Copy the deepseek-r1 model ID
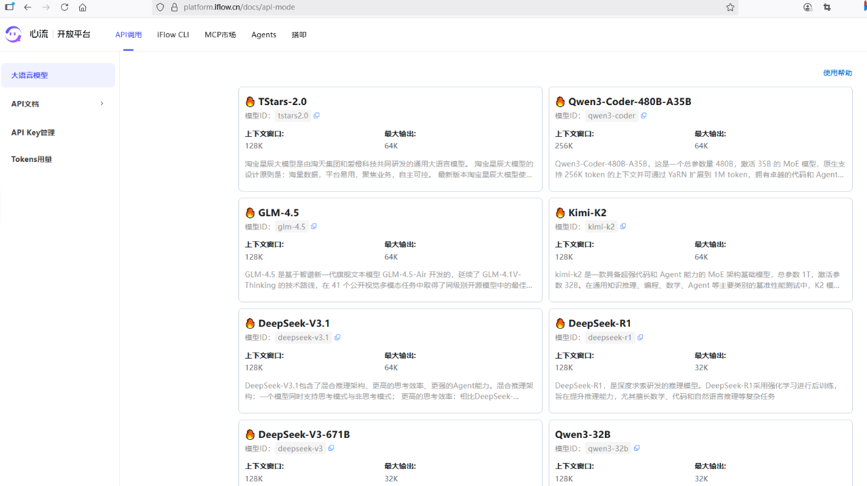867x486 pixels. tap(640, 338)
